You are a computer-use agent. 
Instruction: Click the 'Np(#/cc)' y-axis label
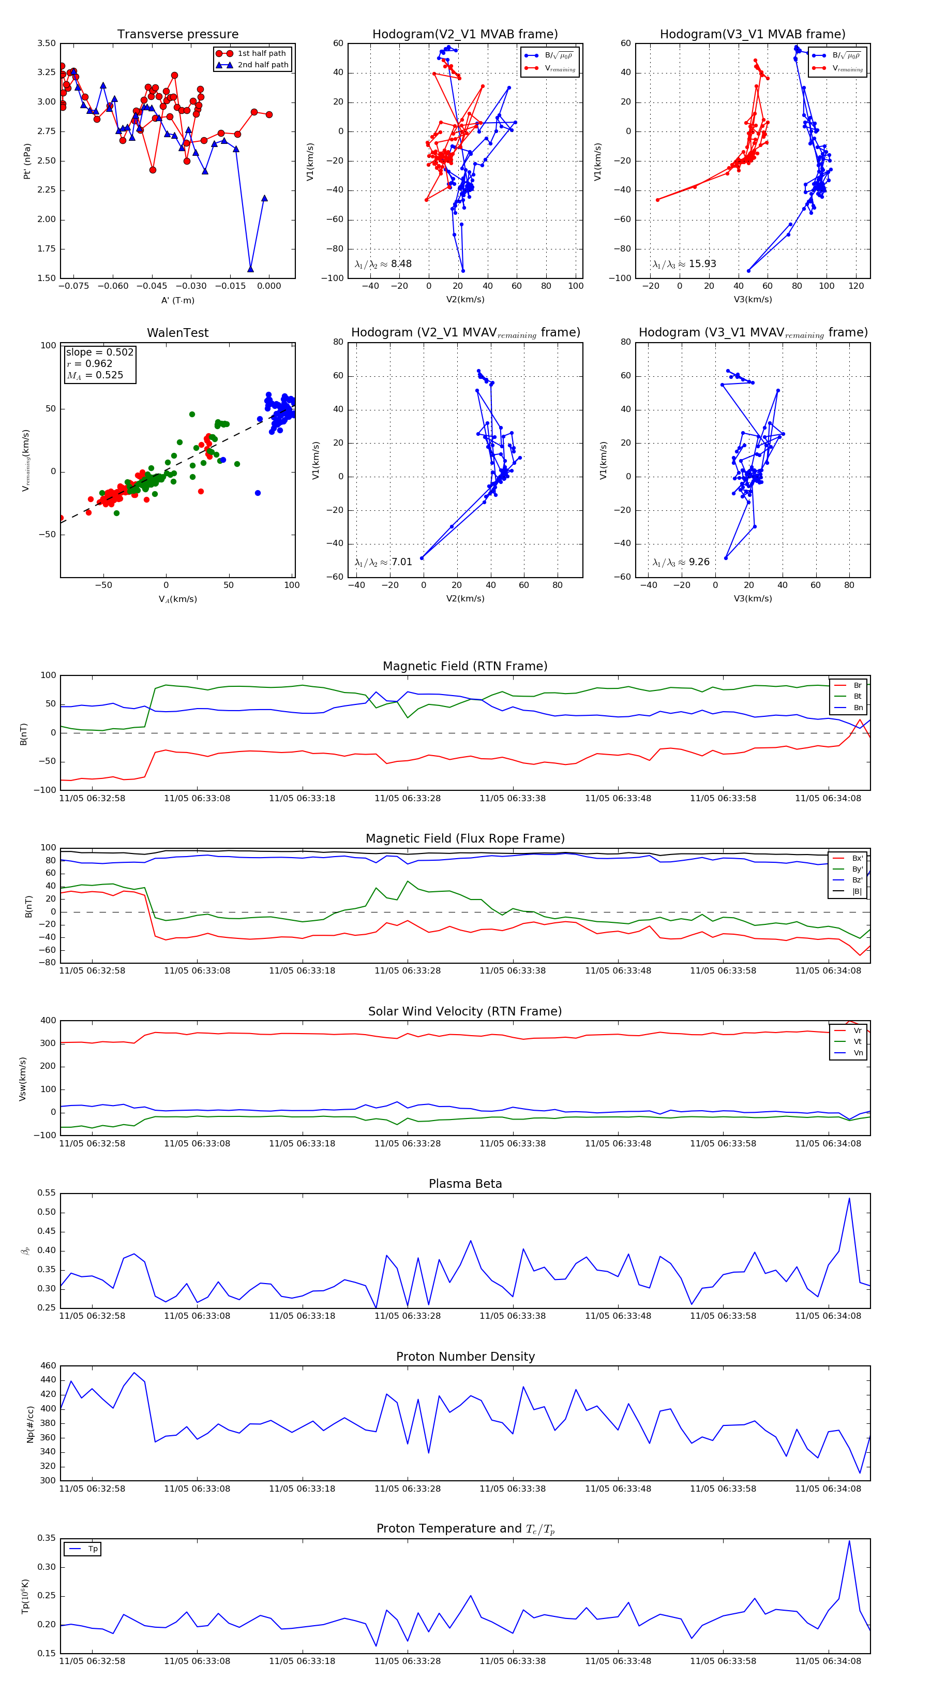(30, 1424)
